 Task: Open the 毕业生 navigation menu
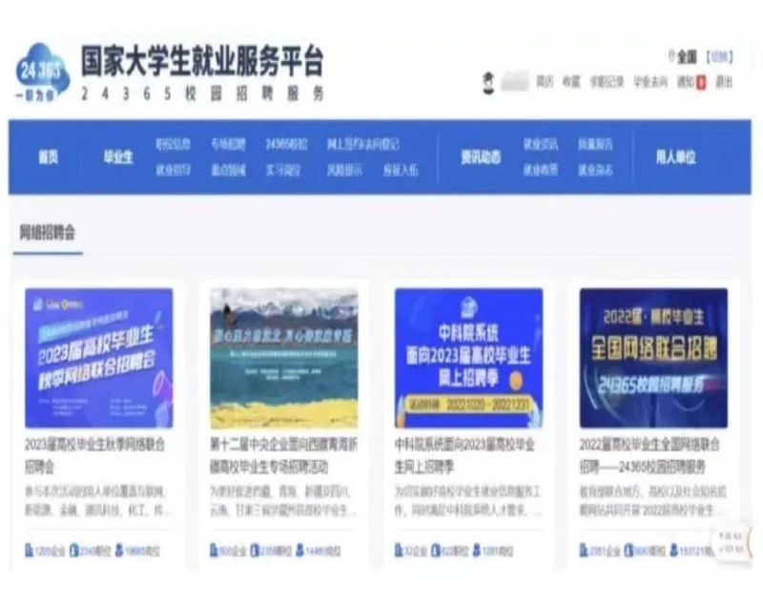point(118,158)
